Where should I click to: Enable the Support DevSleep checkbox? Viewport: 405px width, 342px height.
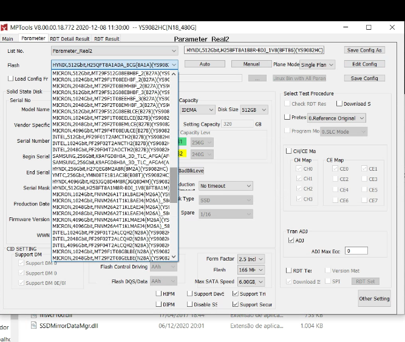pos(189,293)
